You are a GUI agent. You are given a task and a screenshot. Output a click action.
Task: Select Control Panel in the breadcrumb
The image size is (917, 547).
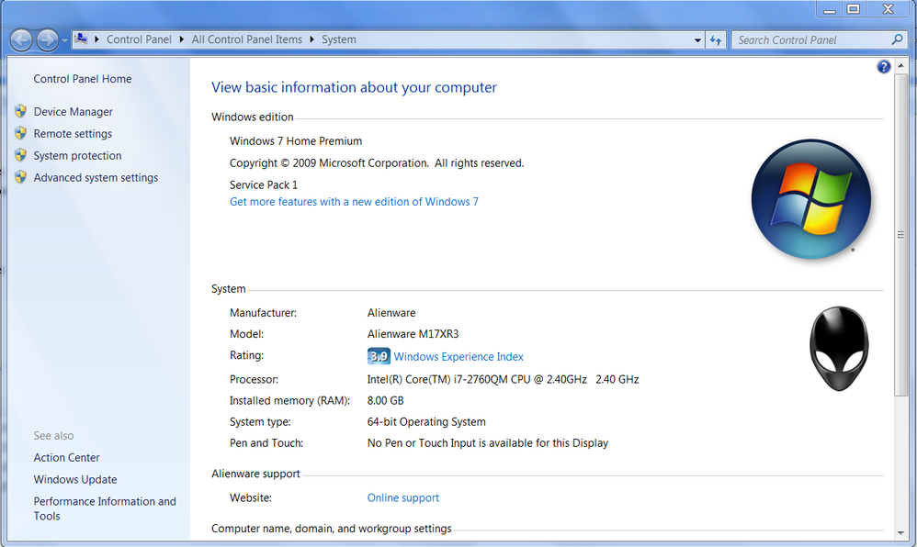[x=139, y=39]
